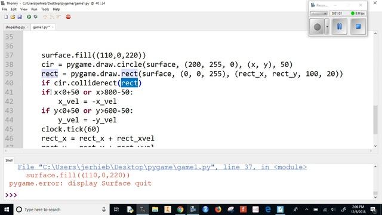Click the editor scrollbar up arrow
This screenshot has height=215, width=382.
(x=375, y=33)
